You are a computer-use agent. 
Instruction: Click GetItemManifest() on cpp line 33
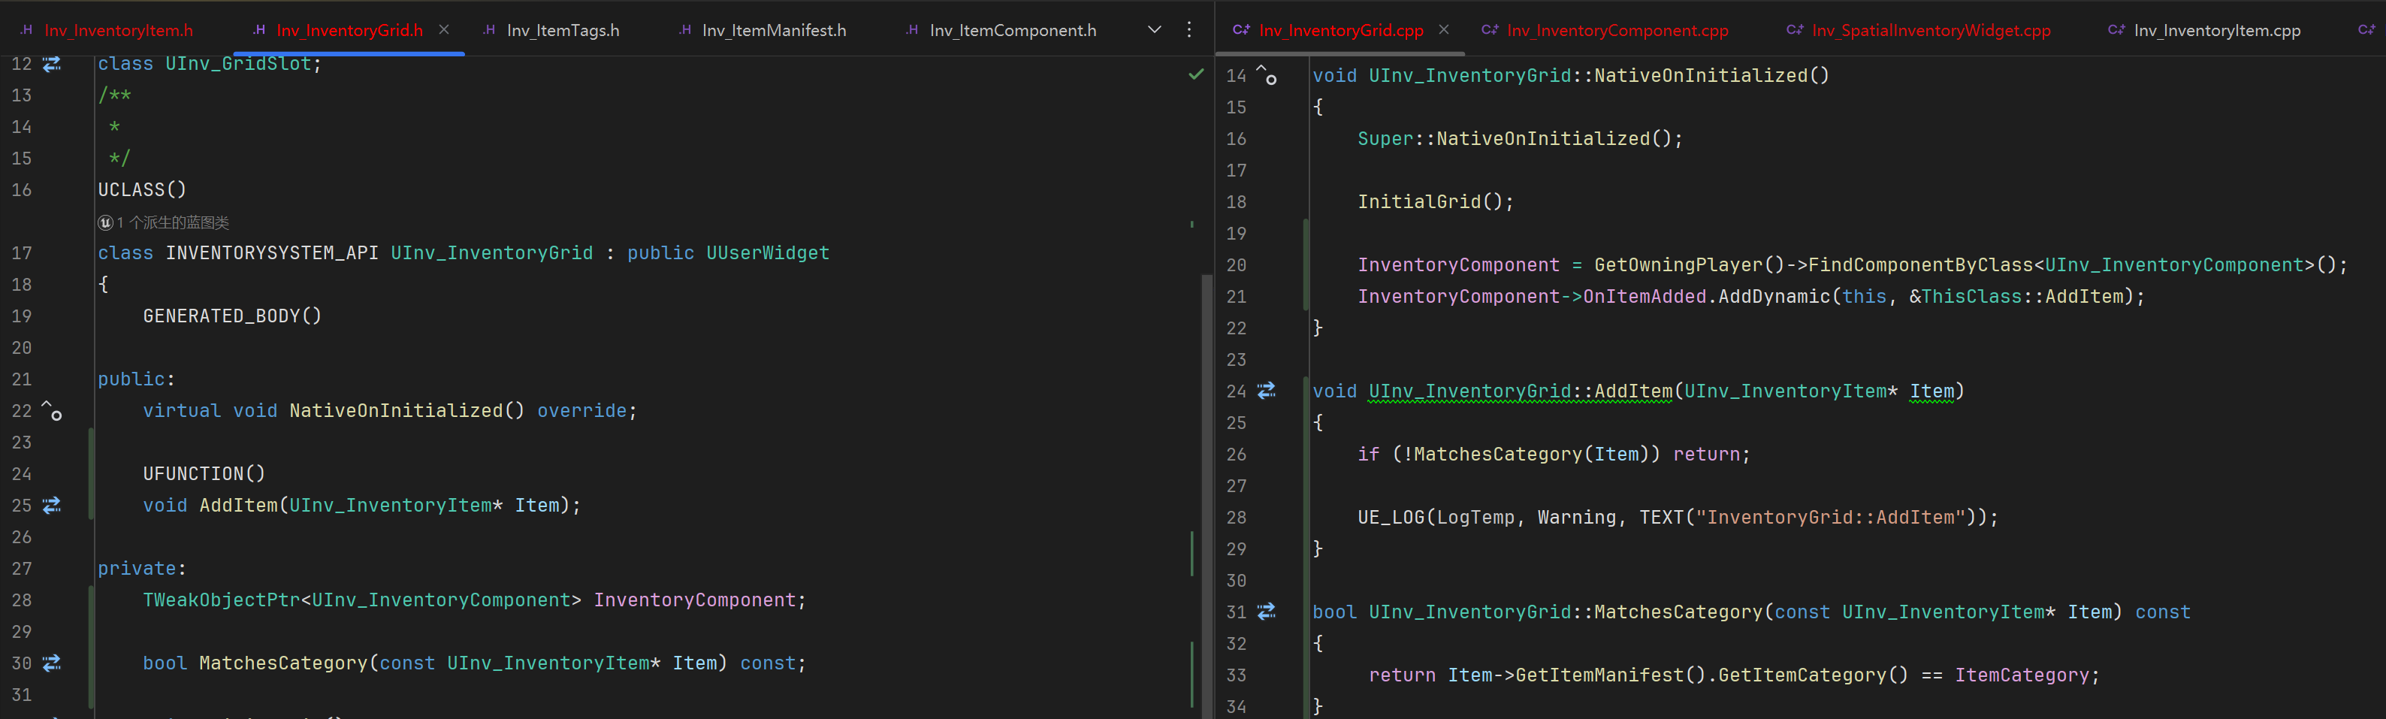tap(1611, 675)
